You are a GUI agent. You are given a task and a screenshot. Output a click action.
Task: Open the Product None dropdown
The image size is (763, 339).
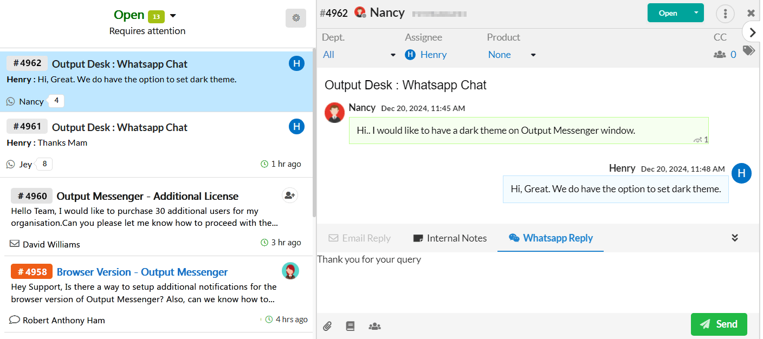(512, 55)
